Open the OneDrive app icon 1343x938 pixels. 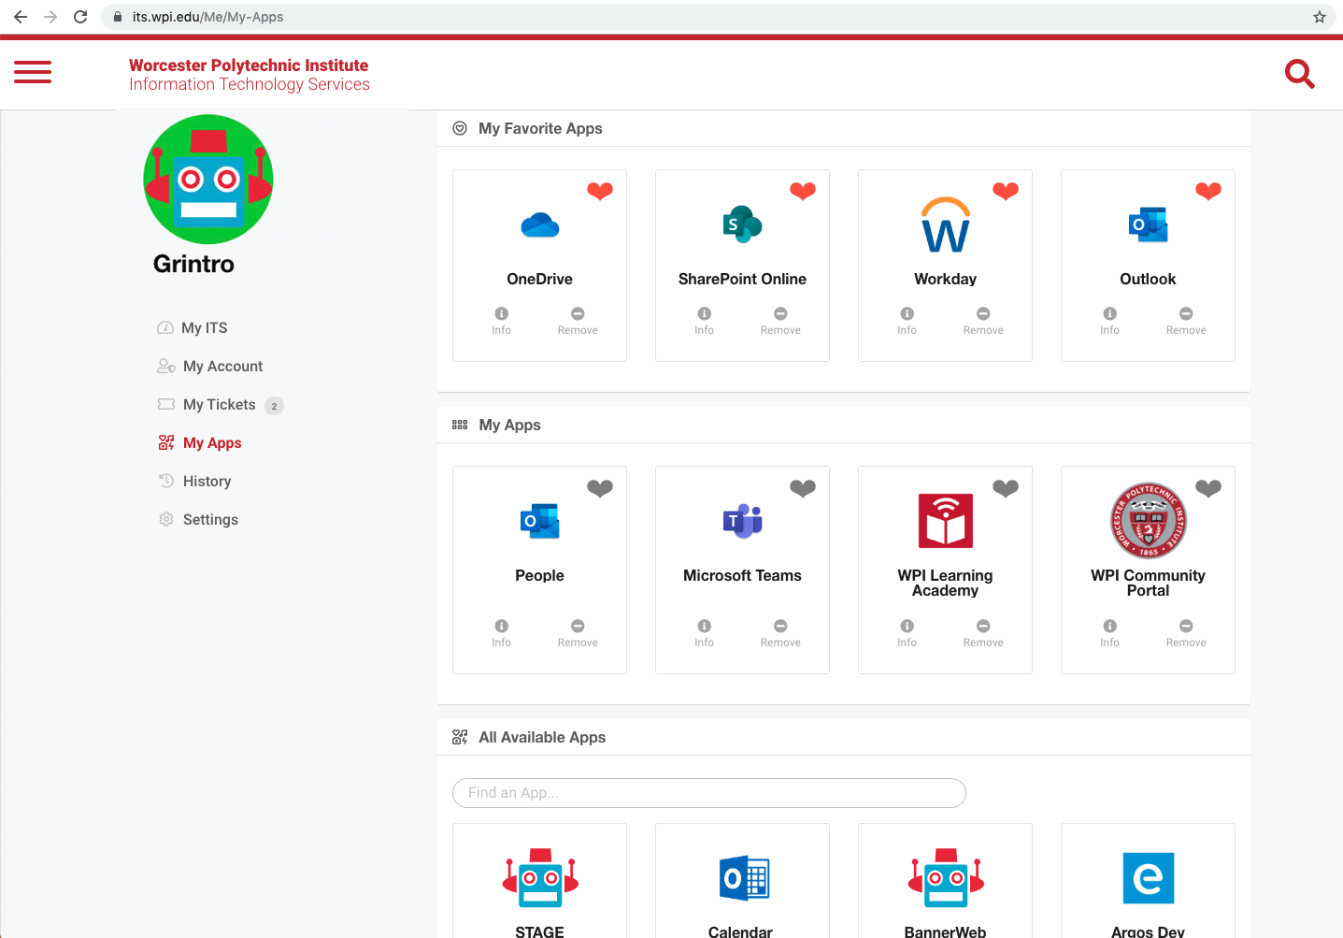pyautogui.click(x=540, y=225)
